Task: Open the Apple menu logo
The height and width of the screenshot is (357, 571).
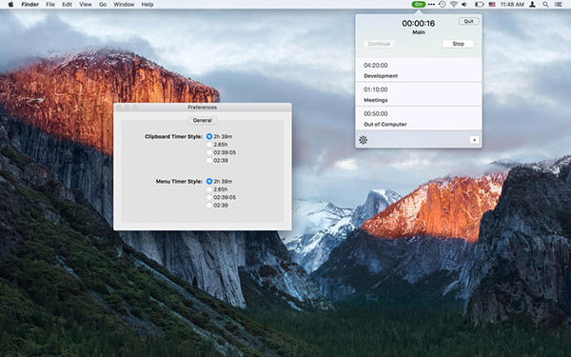Action: (10, 5)
